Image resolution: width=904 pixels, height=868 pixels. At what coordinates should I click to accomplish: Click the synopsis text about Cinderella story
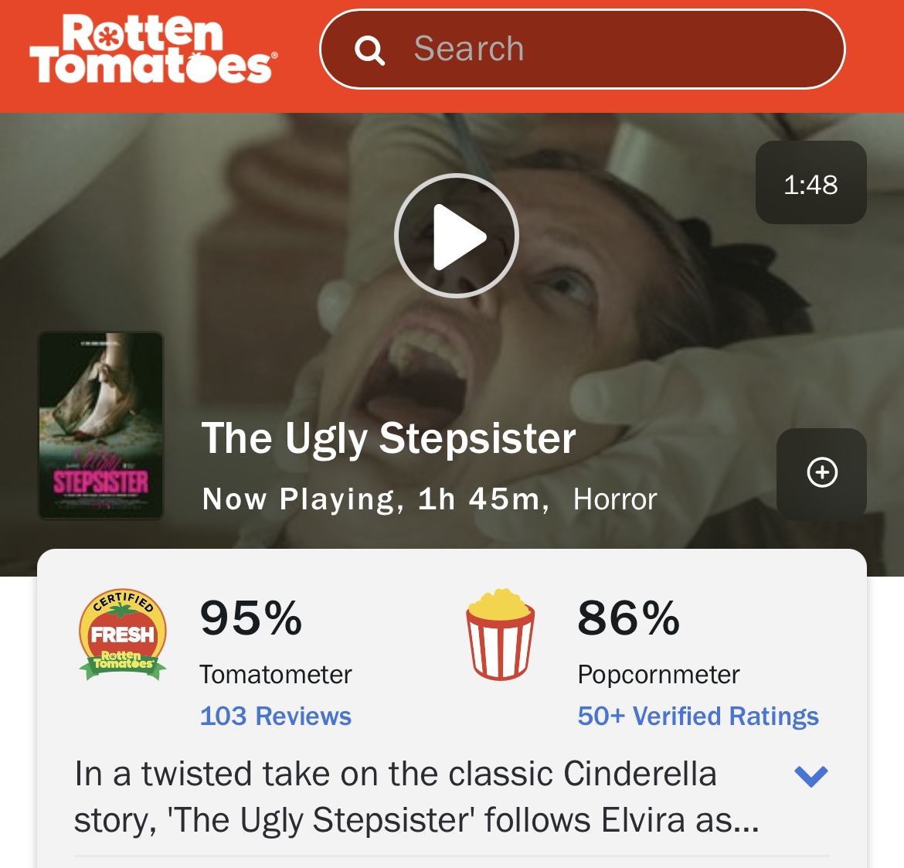tap(416, 796)
